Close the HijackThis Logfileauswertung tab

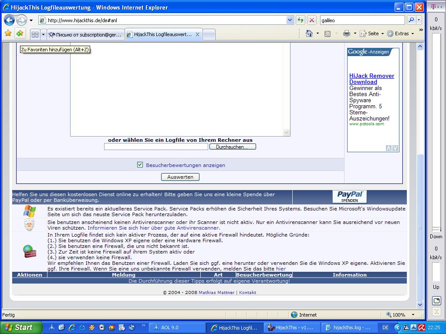(197, 34)
